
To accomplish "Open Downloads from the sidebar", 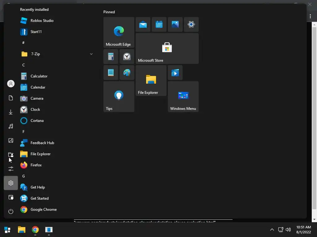I will point(11,112).
